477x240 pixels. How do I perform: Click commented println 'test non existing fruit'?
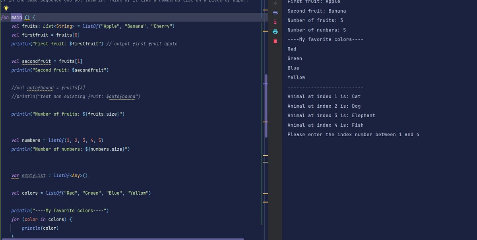coord(76,97)
